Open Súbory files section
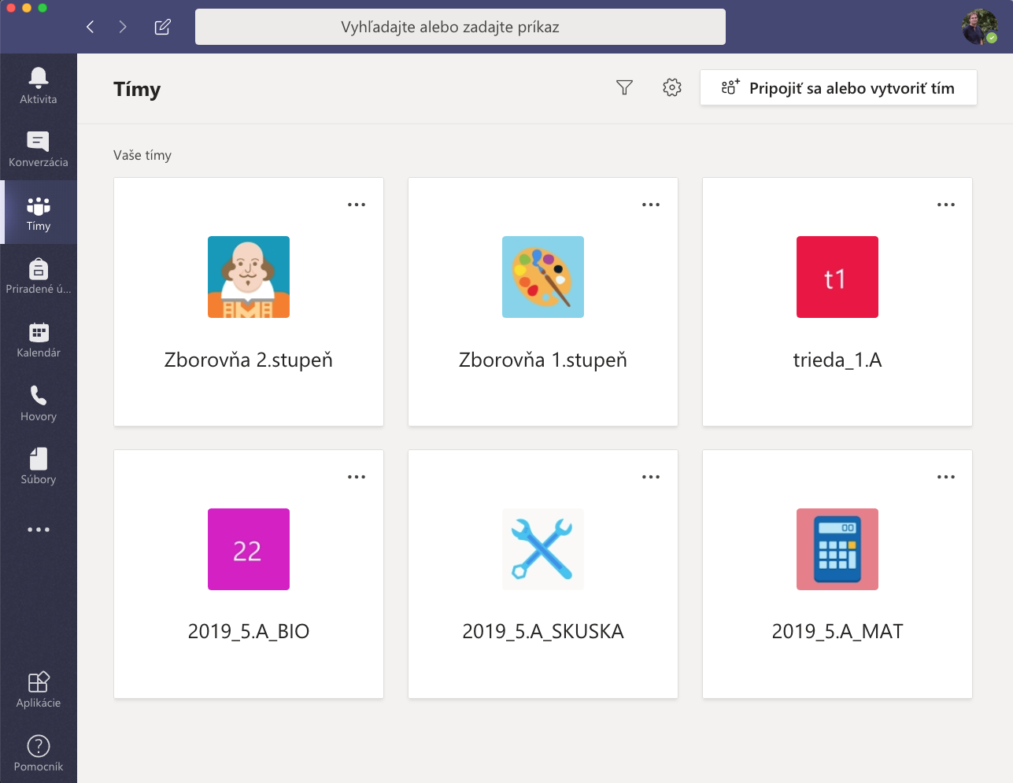Viewport: 1013px width, 783px height. pos(38,466)
